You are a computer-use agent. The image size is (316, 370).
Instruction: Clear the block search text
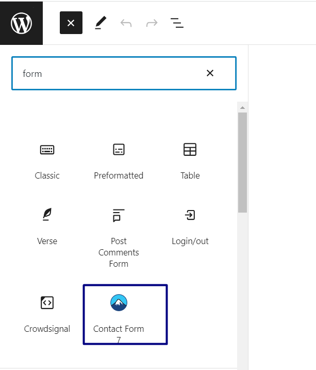point(210,73)
